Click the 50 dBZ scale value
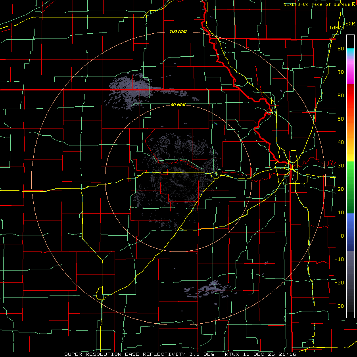Image resolution: width=357 pixels, height=357 pixels. point(341,119)
